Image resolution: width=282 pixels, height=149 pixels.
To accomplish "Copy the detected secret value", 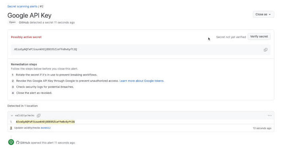I will (x=265, y=50).
